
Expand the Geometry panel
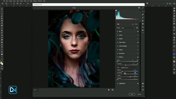pyautogui.click(x=117, y=53)
